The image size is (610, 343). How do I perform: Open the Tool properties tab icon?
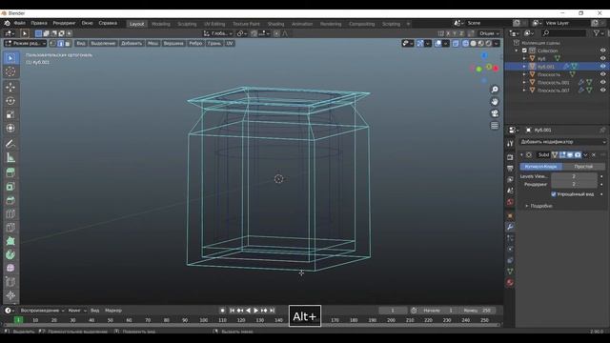(510, 144)
